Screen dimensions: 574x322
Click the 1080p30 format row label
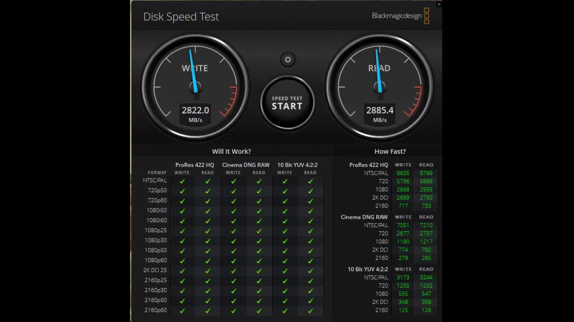coord(156,240)
